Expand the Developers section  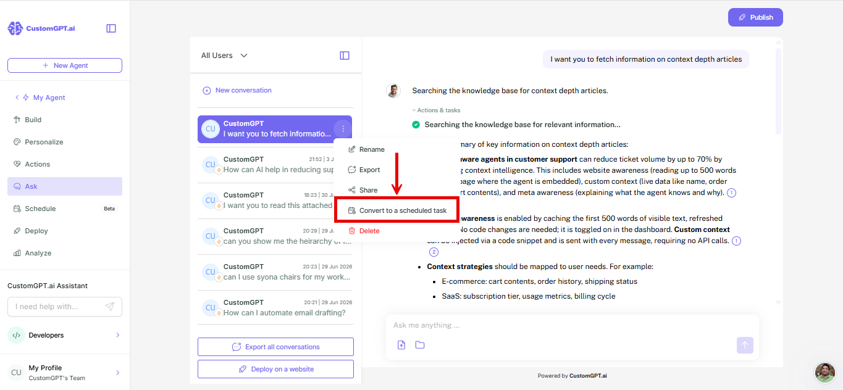pyautogui.click(x=117, y=335)
